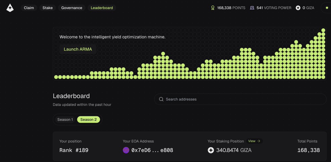The width and height of the screenshot is (331, 162).
Task: Select the Season 2 toggle
Action: point(89,119)
